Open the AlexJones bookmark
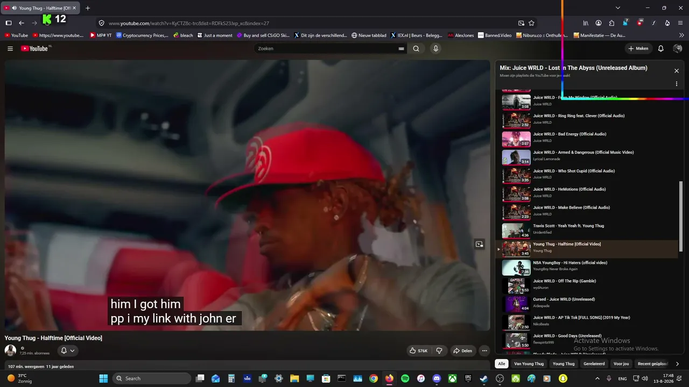 (x=461, y=35)
